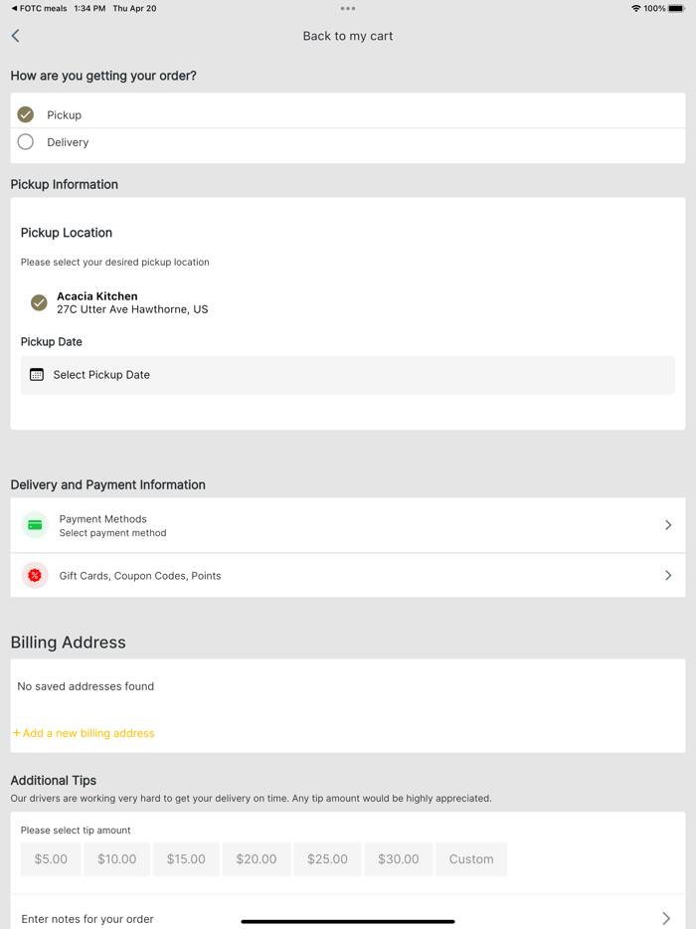Tap Enter notes for your order field
The height and width of the screenshot is (929, 696).
coord(87,919)
